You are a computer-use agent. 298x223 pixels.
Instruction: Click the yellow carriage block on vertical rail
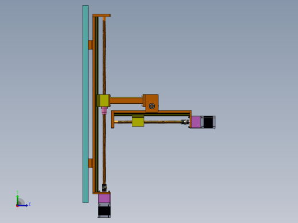coord(103,101)
